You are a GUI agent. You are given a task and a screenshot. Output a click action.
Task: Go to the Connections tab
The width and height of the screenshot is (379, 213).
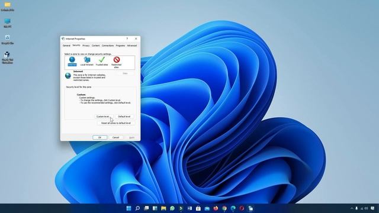point(108,46)
